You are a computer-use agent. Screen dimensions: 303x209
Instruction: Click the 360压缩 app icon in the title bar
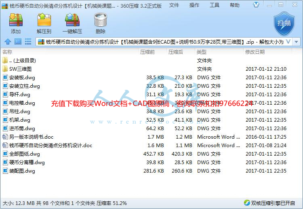(5, 6)
